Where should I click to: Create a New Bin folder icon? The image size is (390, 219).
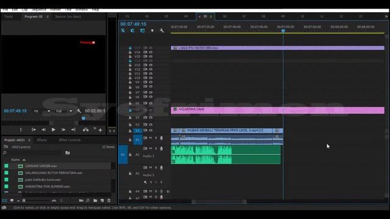pos(95,200)
